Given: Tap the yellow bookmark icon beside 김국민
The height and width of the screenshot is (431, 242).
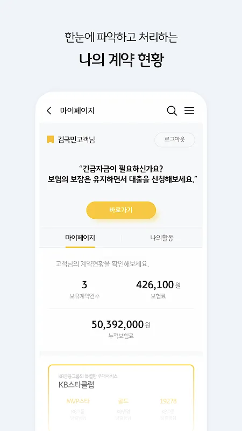Looking at the screenshot, I should pos(50,140).
